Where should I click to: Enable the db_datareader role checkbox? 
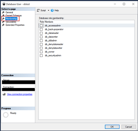click(x=41, y=33)
